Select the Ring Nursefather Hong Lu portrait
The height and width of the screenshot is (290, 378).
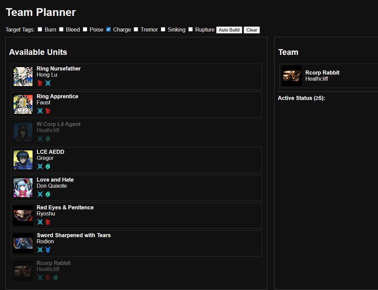click(x=23, y=77)
